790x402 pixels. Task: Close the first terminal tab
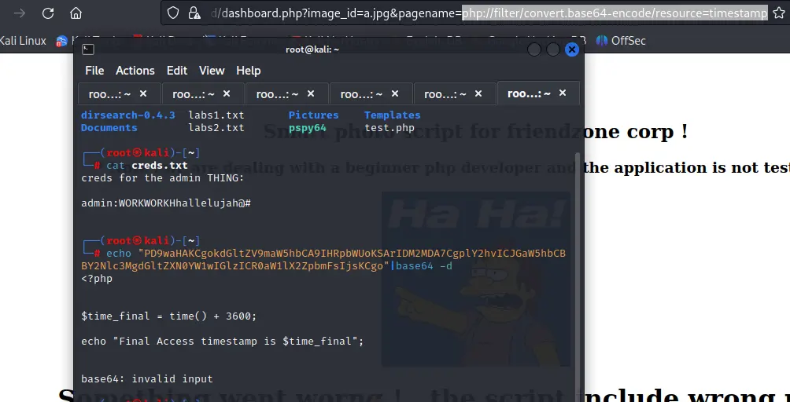tap(143, 93)
